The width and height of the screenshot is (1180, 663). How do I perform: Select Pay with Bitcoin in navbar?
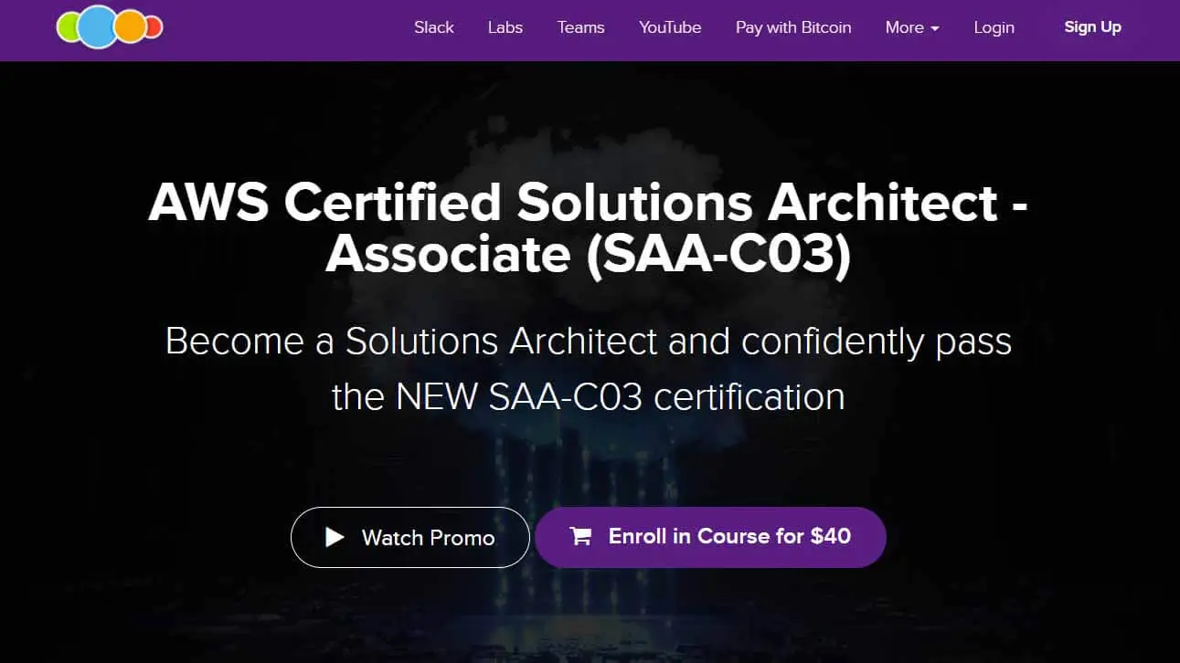793,27
